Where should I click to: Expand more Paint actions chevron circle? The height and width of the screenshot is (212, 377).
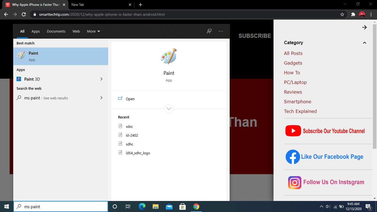(x=169, y=108)
